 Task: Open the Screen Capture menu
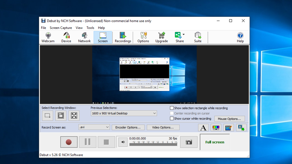click(61, 28)
